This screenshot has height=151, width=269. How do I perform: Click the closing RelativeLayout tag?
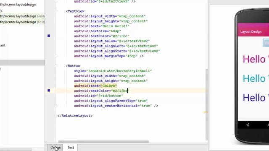pos(75,116)
